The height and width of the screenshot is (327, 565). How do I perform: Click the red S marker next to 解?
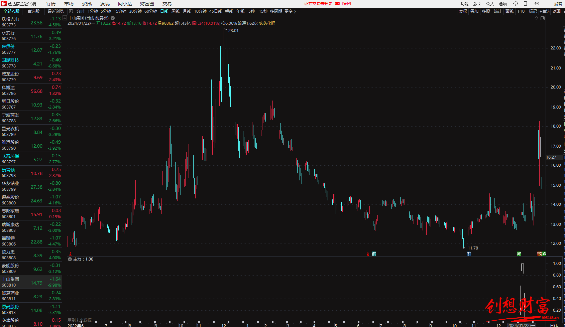pos(368,254)
